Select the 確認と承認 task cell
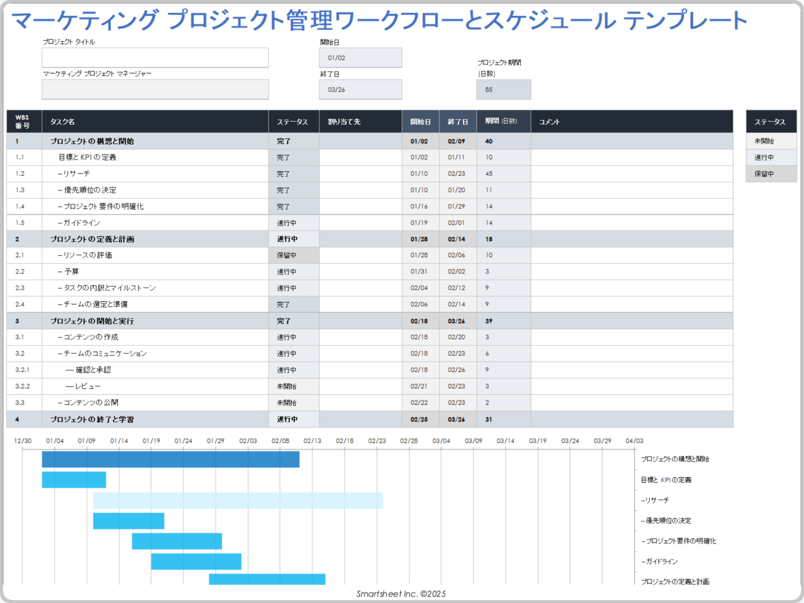 [155, 370]
